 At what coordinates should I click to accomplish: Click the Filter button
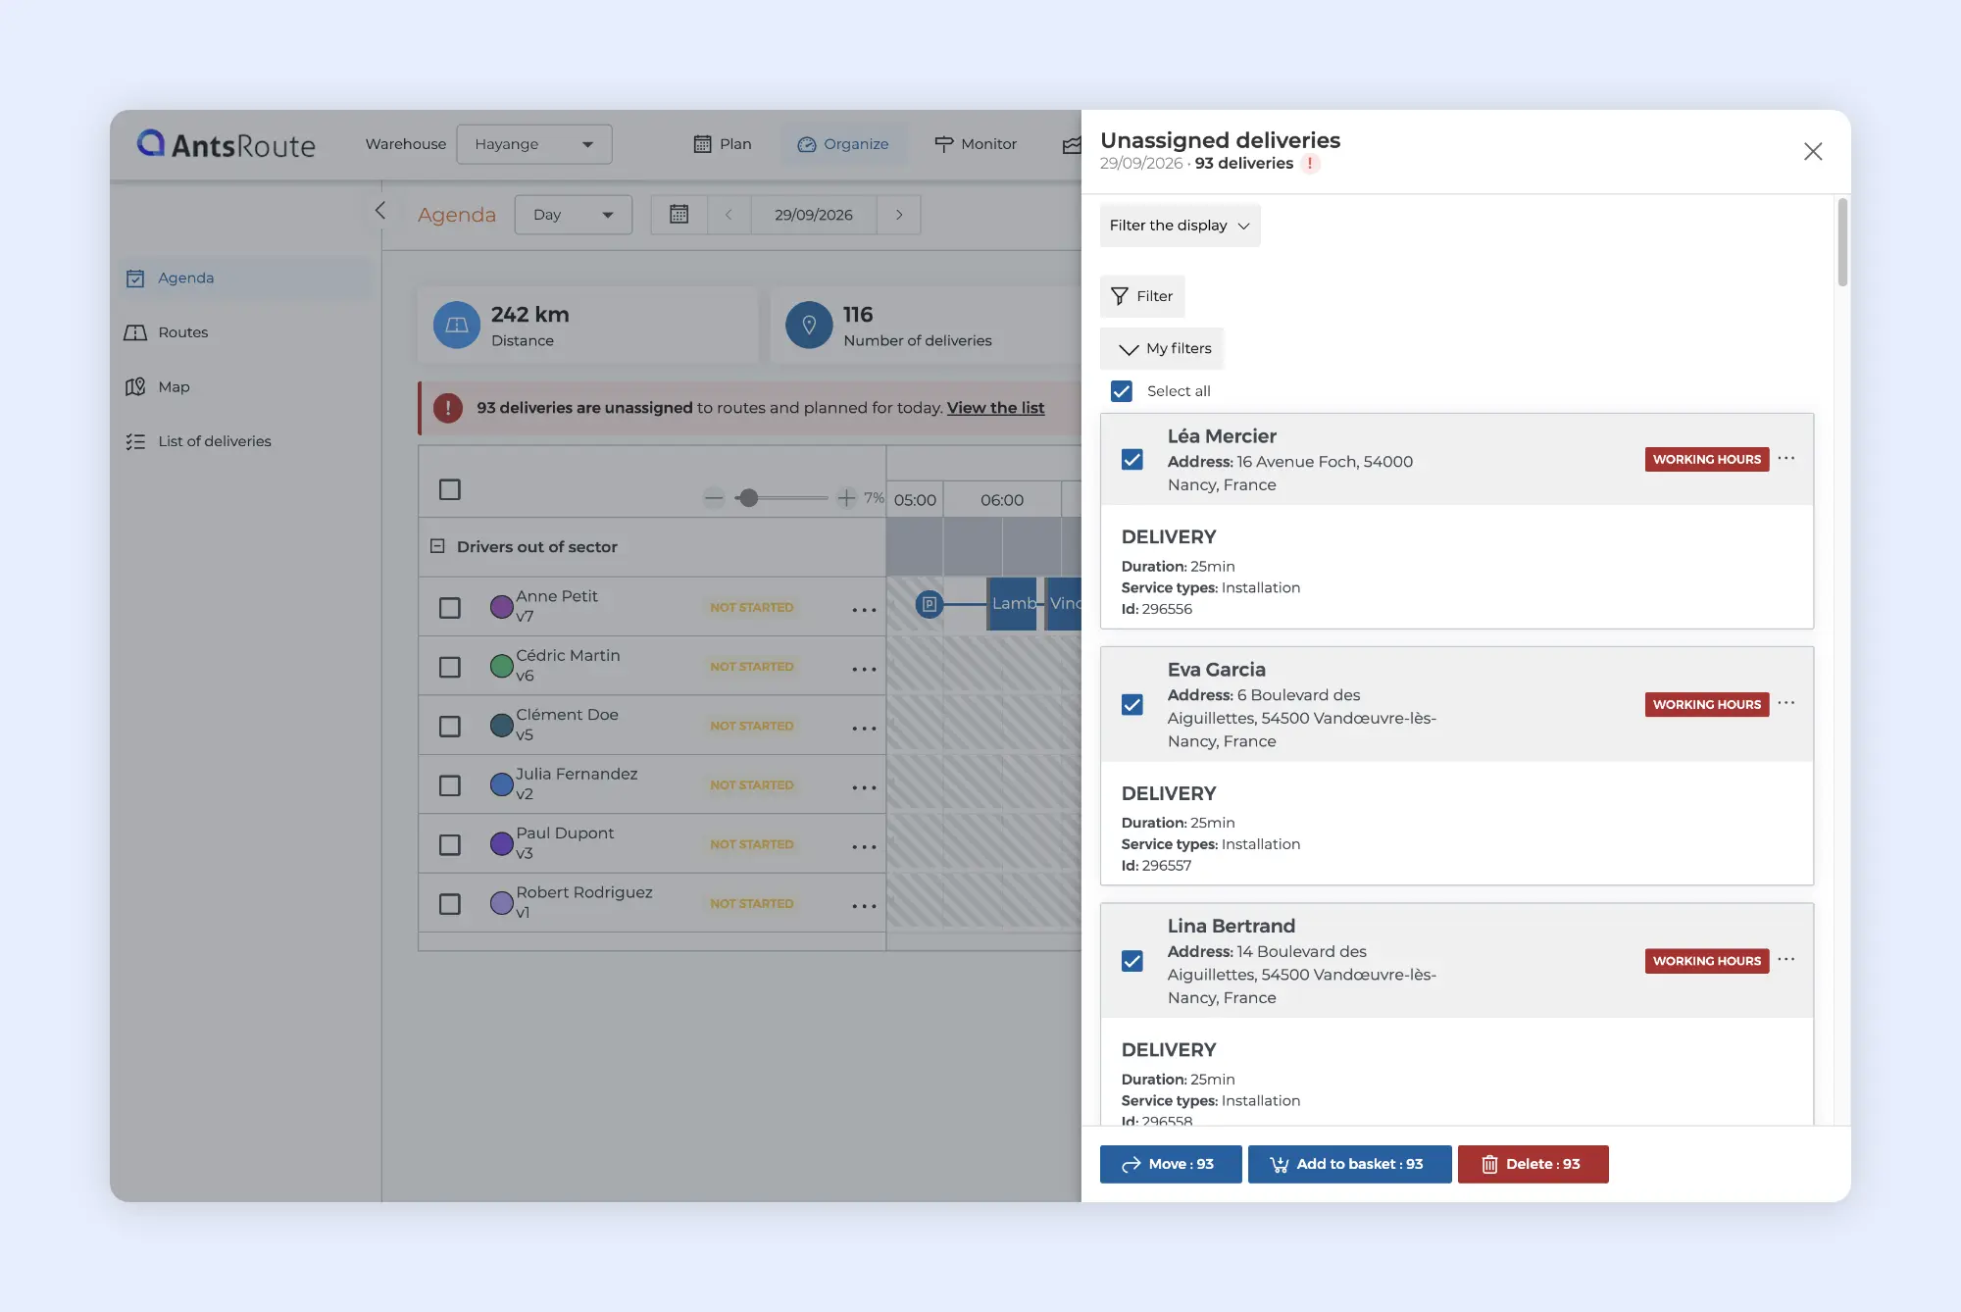[1142, 296]
